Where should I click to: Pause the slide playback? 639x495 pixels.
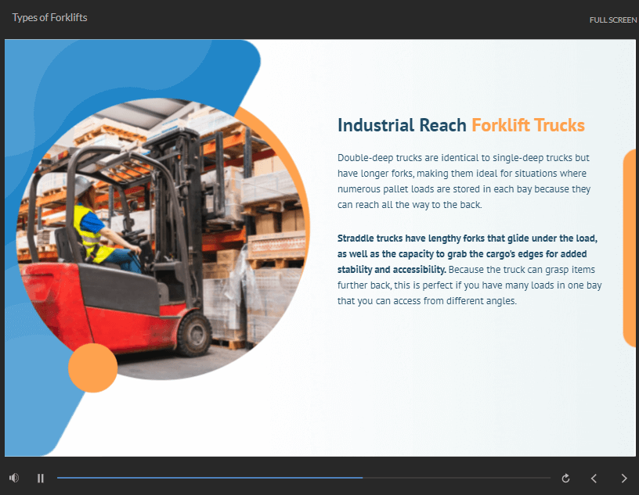41,478
